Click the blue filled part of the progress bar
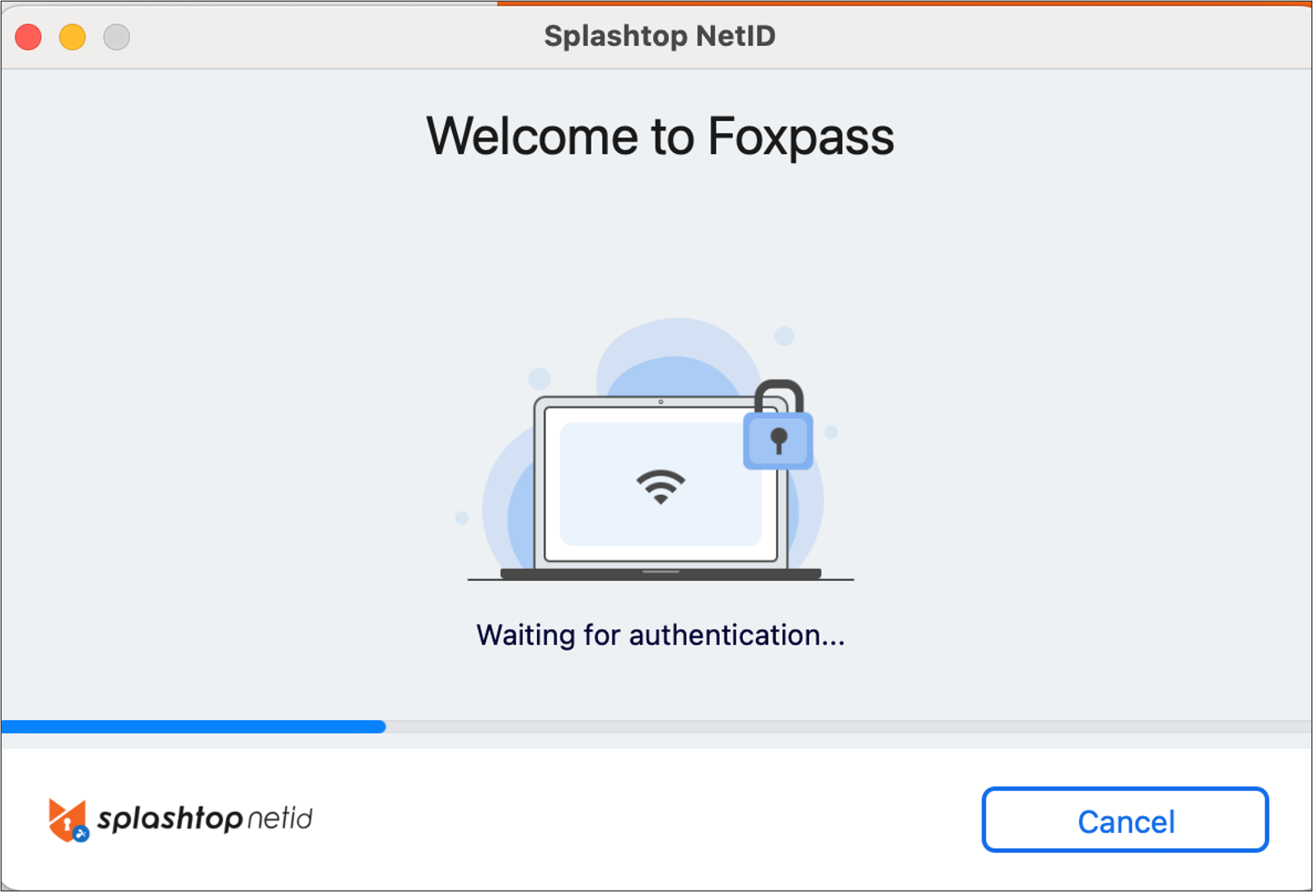Screen dimensions: 1313x892 tap(194, 727)
